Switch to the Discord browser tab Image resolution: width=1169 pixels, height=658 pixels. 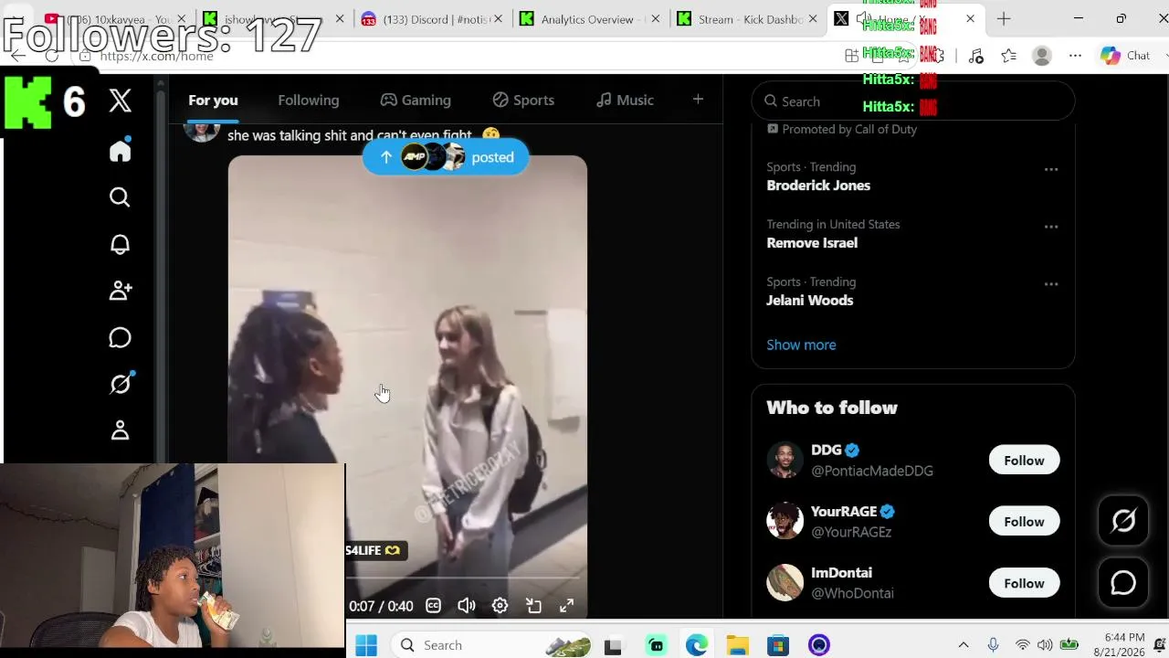[433, 19]
